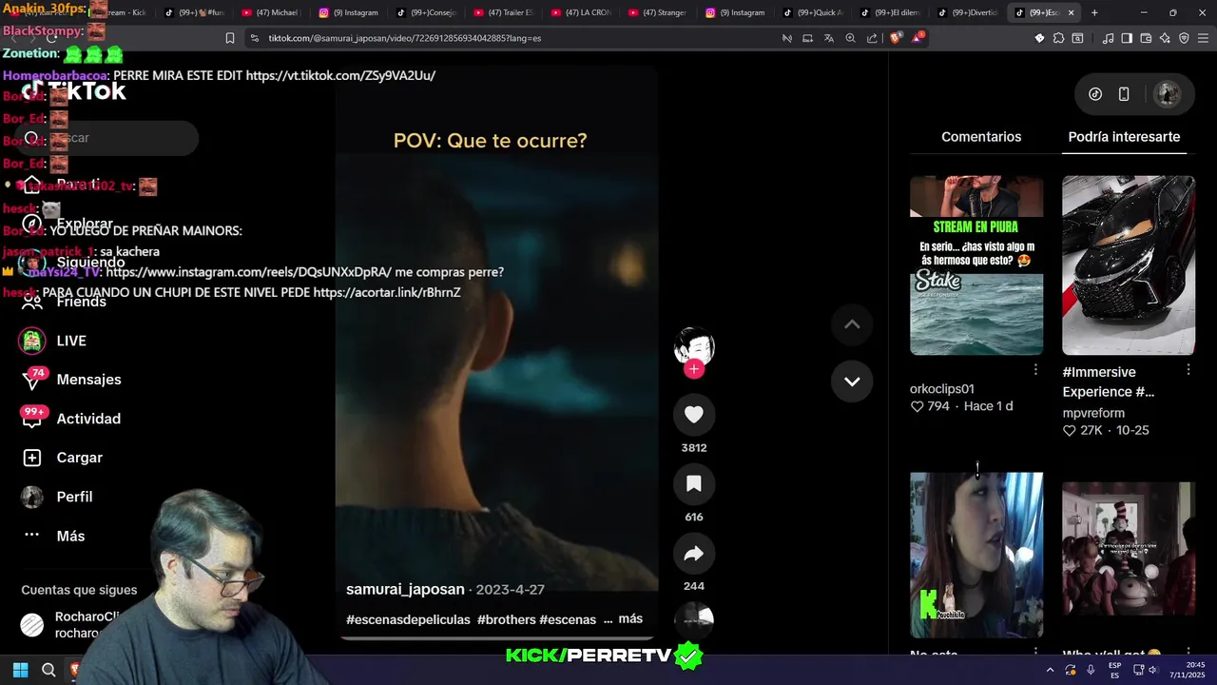
Task: Open a new browser tab with plus
Action: (1094, 12)
